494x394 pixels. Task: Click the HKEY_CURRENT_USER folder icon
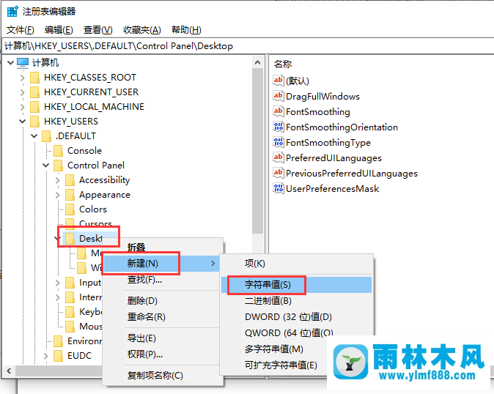pos(34,92)
